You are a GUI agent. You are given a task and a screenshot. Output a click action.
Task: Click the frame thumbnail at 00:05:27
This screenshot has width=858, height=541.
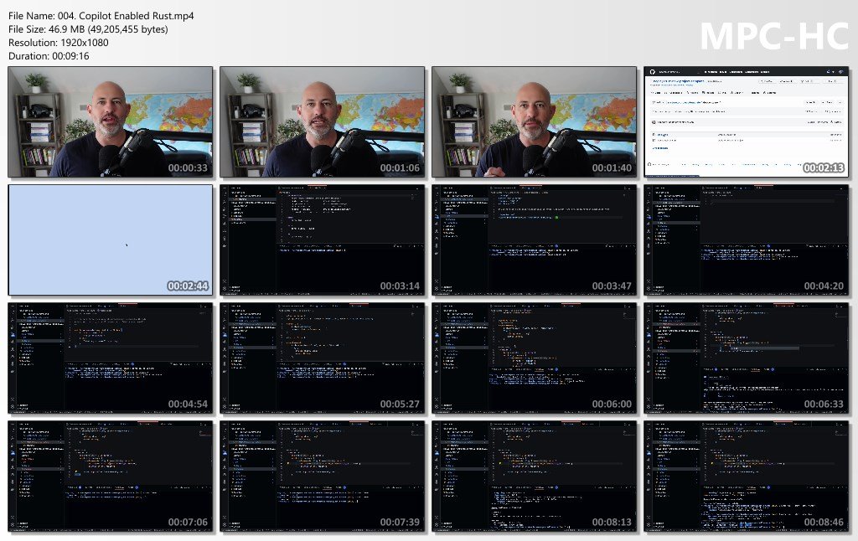click(x=323, y=358)
